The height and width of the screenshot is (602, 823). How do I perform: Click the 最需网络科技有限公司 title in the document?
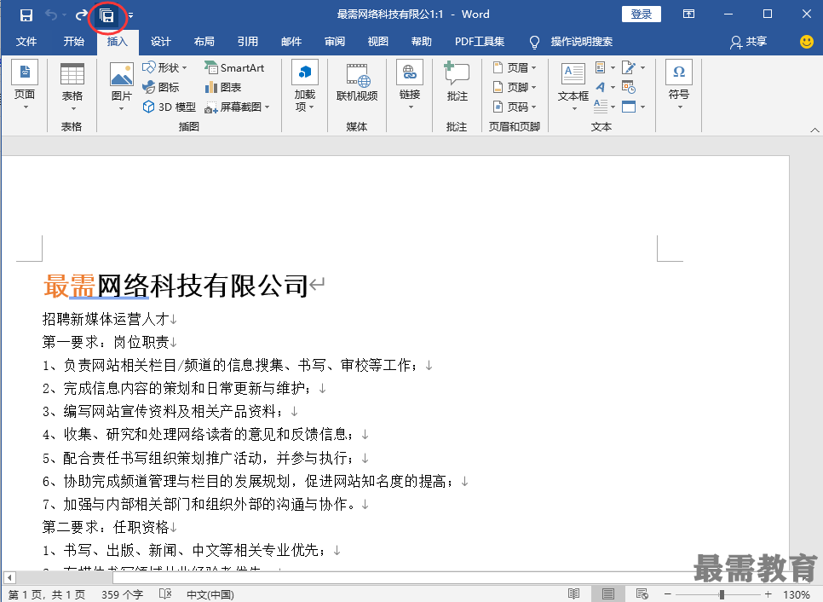click(x=176, y=287)
